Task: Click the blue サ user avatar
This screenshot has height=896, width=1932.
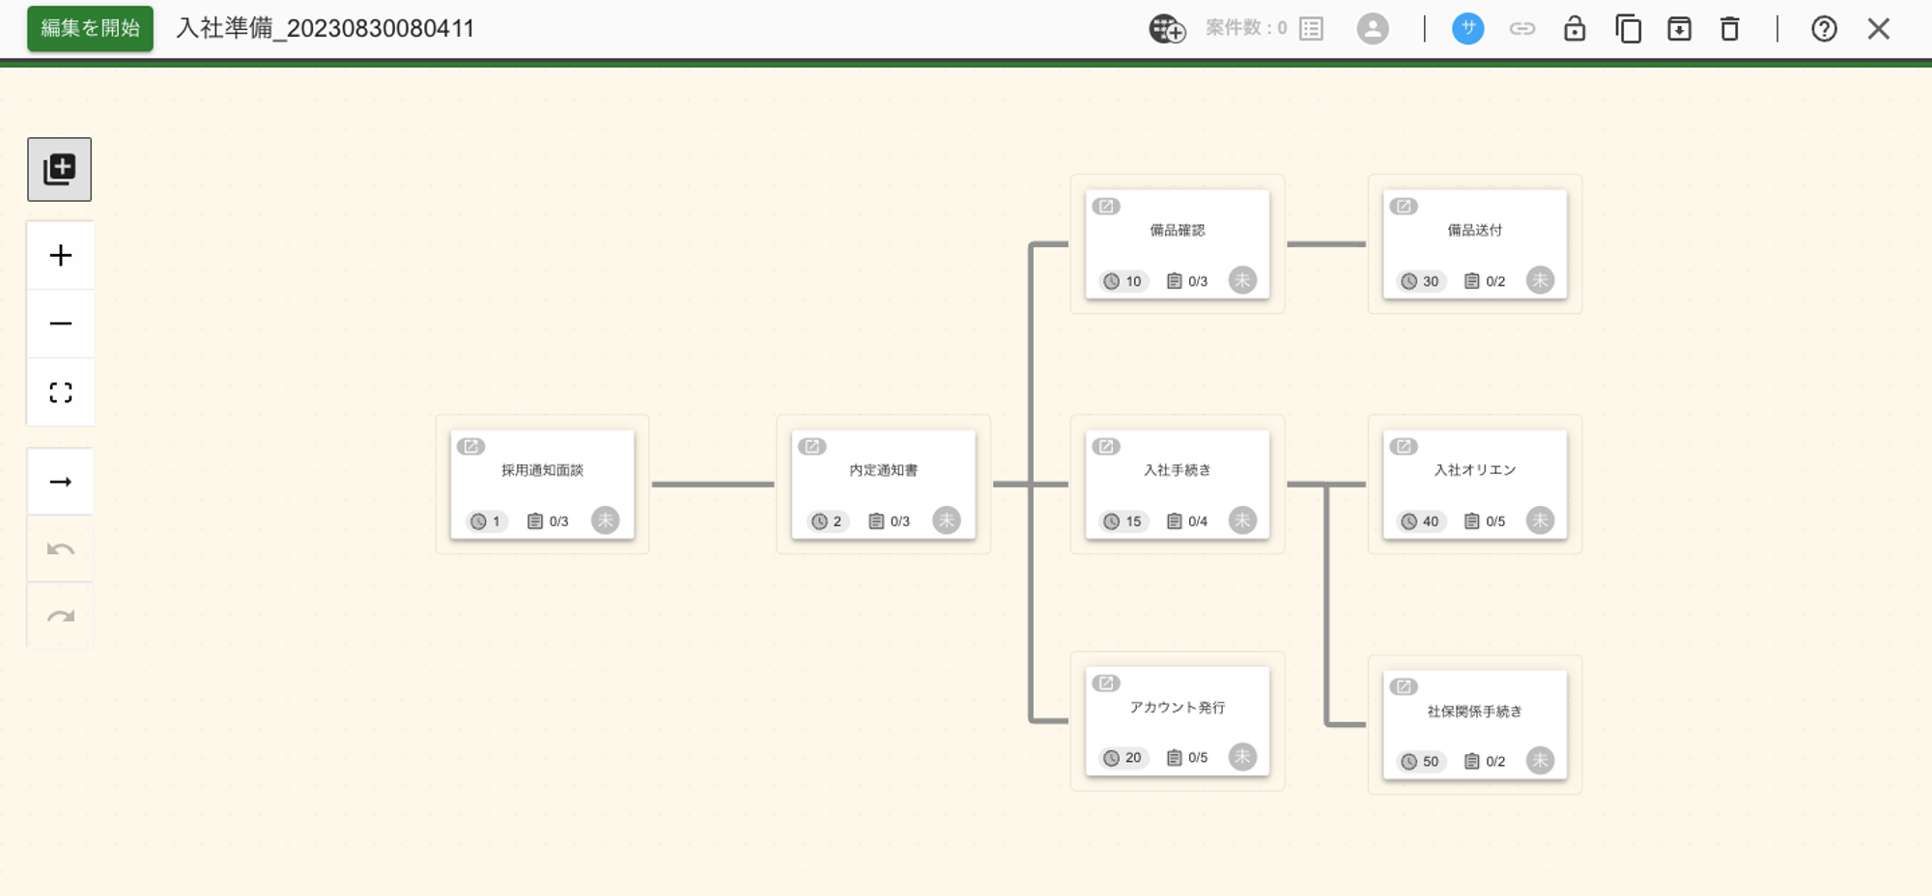Action: coord(1467,29)
